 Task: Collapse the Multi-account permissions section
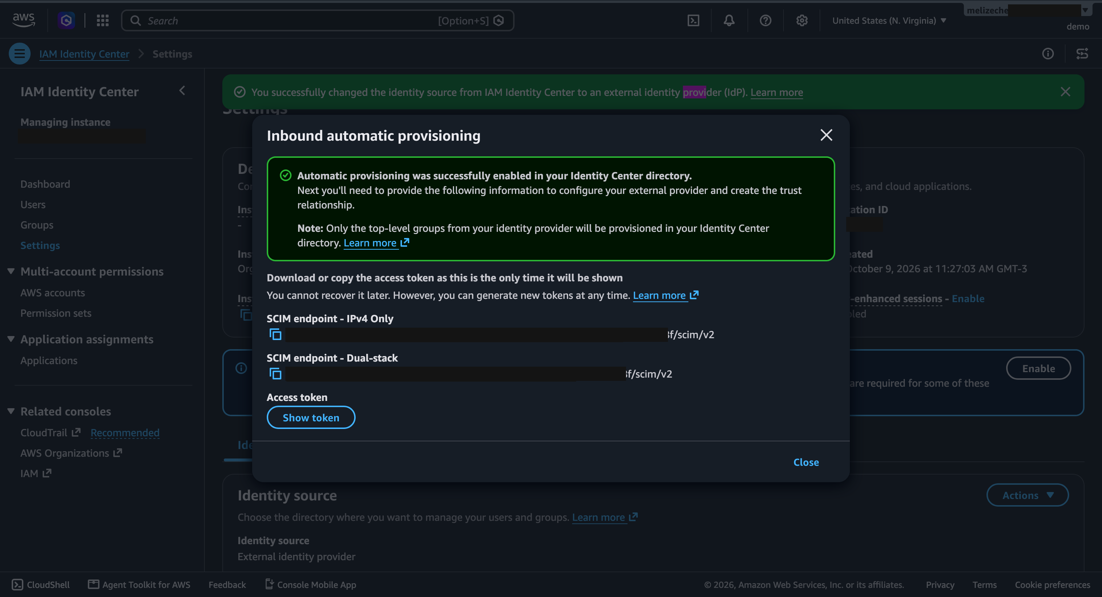pyautogui.click(x=11, y=271)
